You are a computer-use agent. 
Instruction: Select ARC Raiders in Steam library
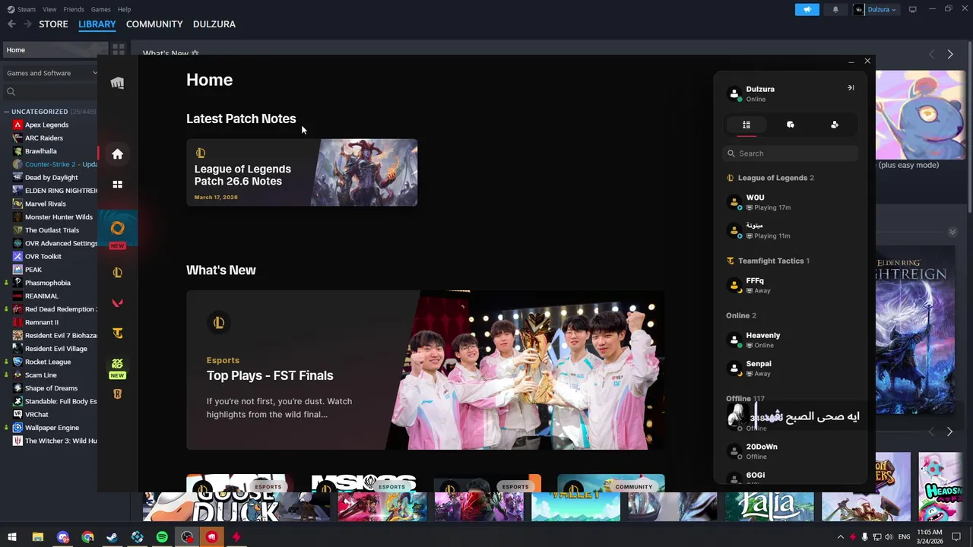(44, 138)
